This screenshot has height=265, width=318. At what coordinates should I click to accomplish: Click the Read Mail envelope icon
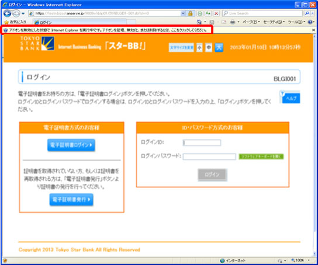pyautogui.click(x=224, y=22)
